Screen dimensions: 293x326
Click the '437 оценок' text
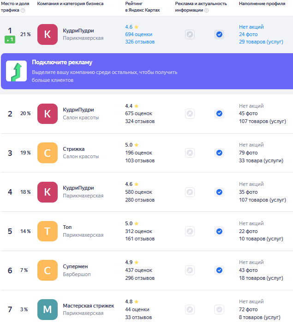pos(138,271)
